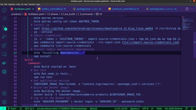
Task: Click the feedback icon in status bar
Action: 187,108
